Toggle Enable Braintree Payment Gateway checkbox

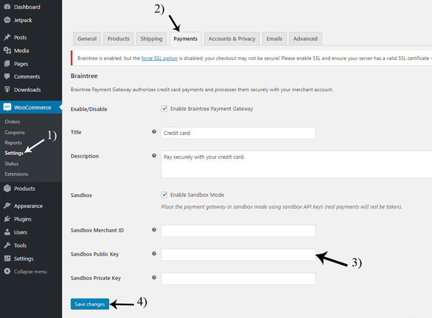pyautogui.click(x=164, y=108)
